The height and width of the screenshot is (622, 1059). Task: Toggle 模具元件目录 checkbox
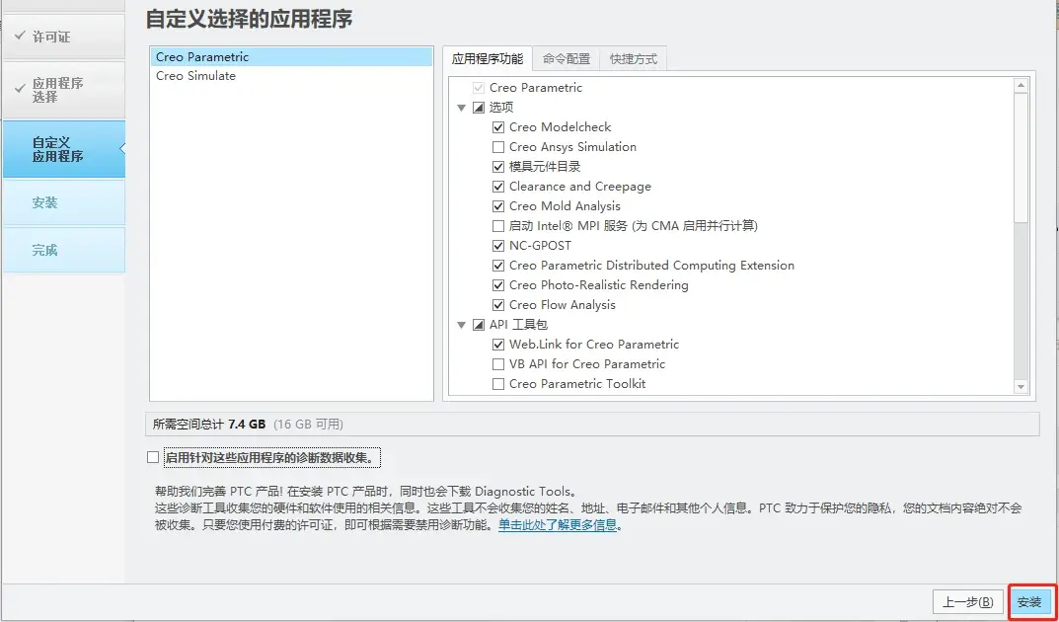[498, 166]
